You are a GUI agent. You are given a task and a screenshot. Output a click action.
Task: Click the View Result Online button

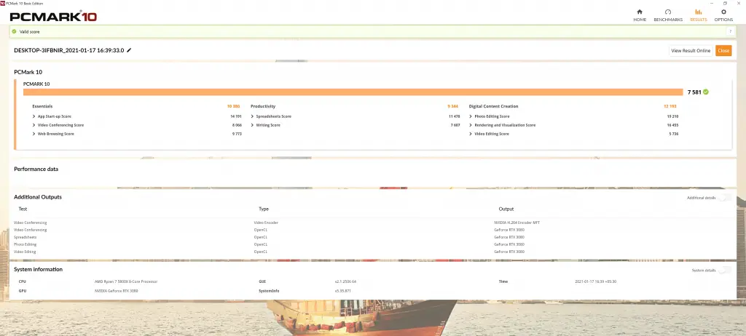691,50
